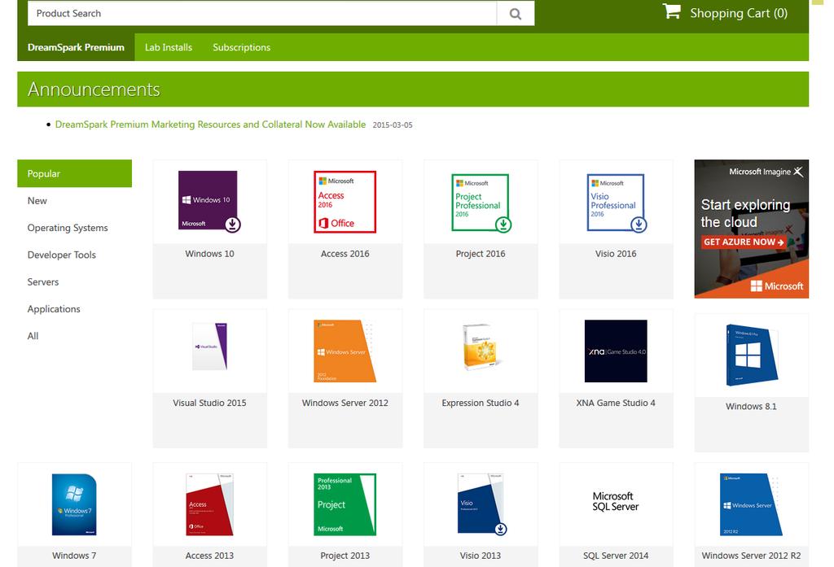Click the XNA Game Studio 4 title
This screenshot has height=567, width=834.
click(x=616, y=403)
